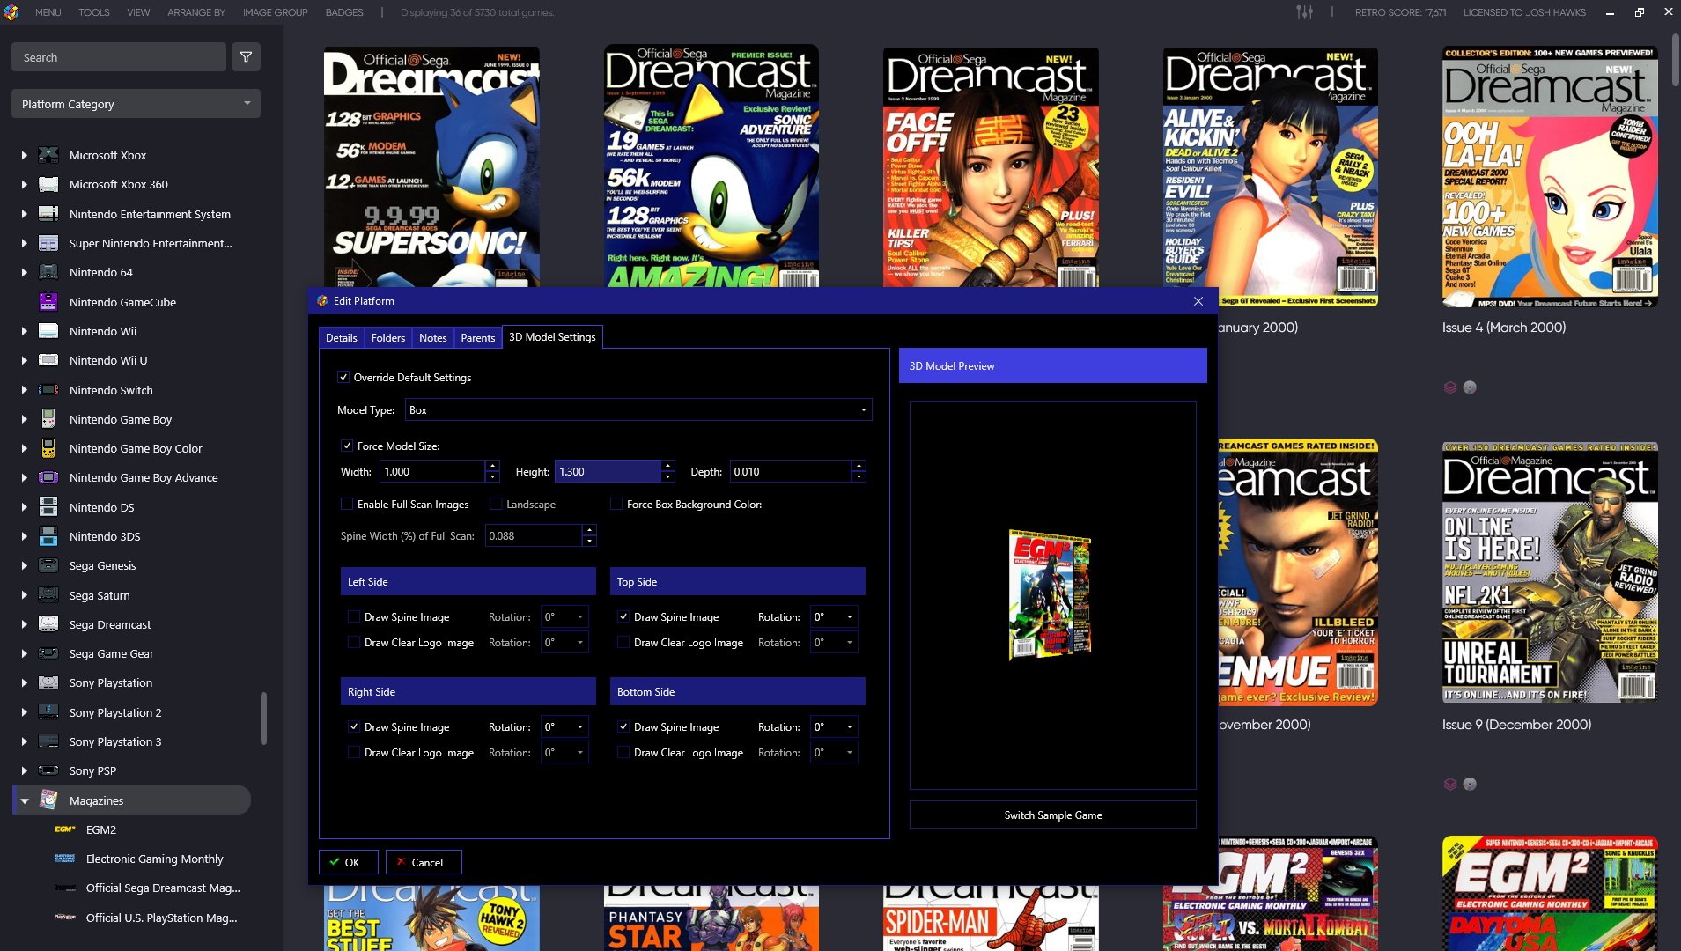Check Left Side Draw Clear Logo Image

pos(354,642)
